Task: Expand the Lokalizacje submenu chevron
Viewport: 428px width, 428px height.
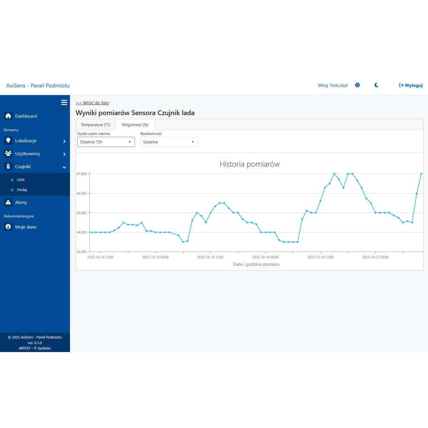Action: point(64,141)
